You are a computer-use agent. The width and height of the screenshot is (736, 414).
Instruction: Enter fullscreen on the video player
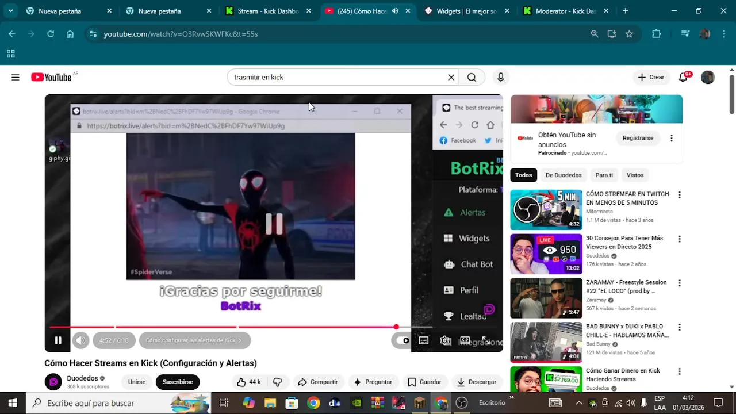pos(485,340)
